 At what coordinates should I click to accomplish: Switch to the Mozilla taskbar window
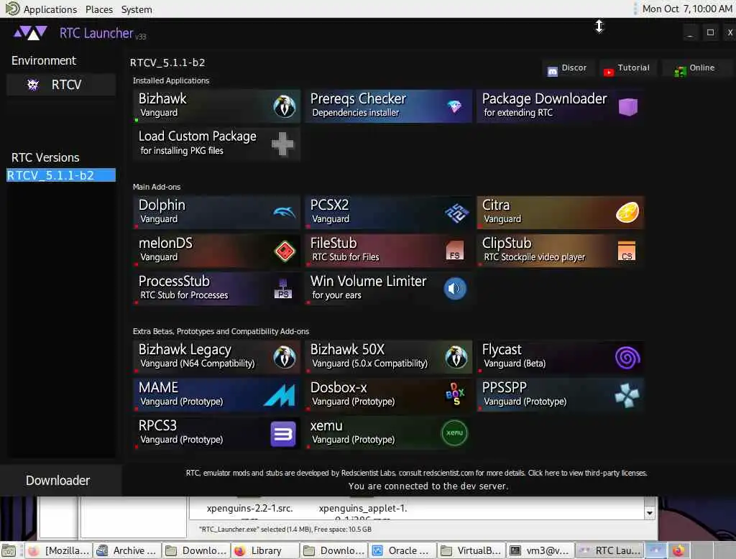pos(59,550)
